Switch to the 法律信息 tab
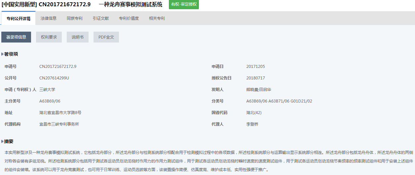The image size is (415, 175). pyautogui.click(x=48, y=18)
